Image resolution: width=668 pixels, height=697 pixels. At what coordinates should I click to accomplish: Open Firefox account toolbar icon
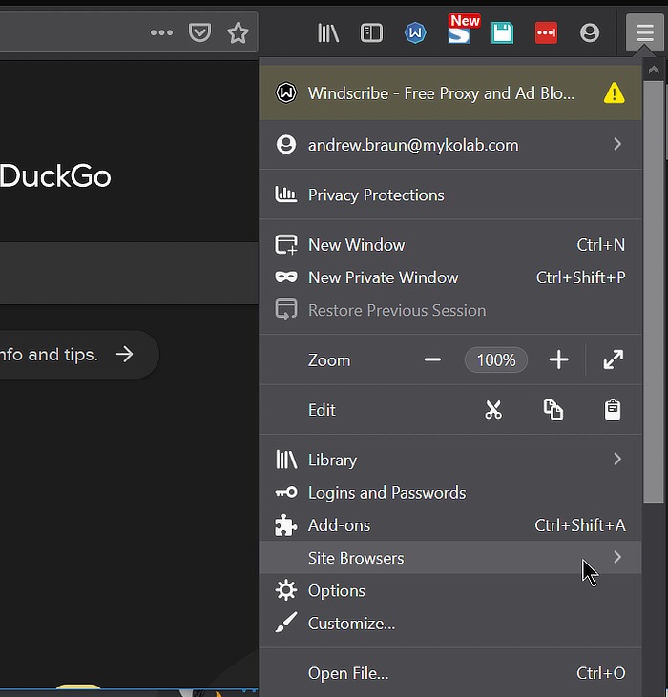point(590,32)
